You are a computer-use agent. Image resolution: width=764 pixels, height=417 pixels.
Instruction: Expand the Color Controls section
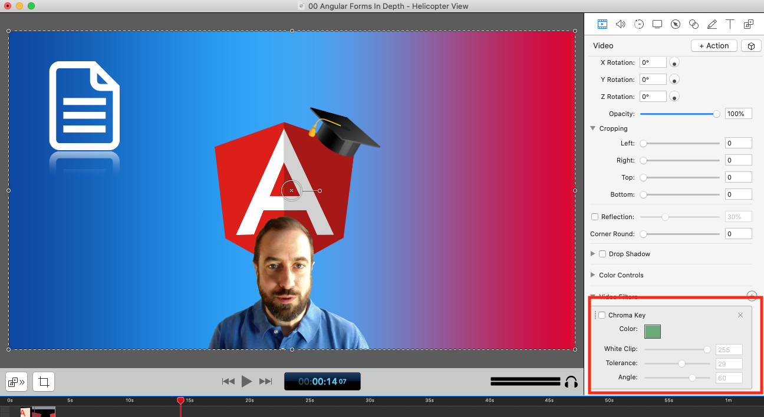pyautogui.click(x=593, y=275)
